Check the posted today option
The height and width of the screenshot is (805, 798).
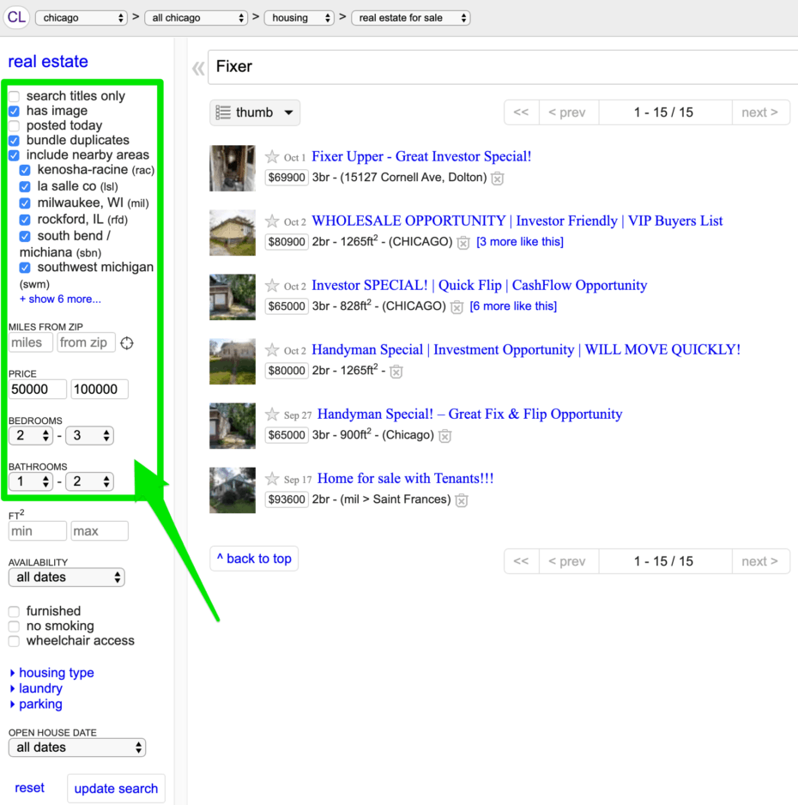click(x=15, y=126)
